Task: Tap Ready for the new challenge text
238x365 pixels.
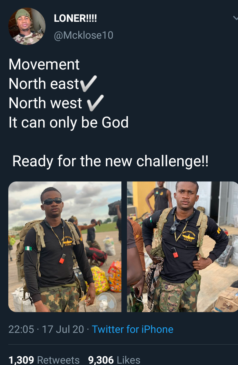Action: (x=110, y=161)
